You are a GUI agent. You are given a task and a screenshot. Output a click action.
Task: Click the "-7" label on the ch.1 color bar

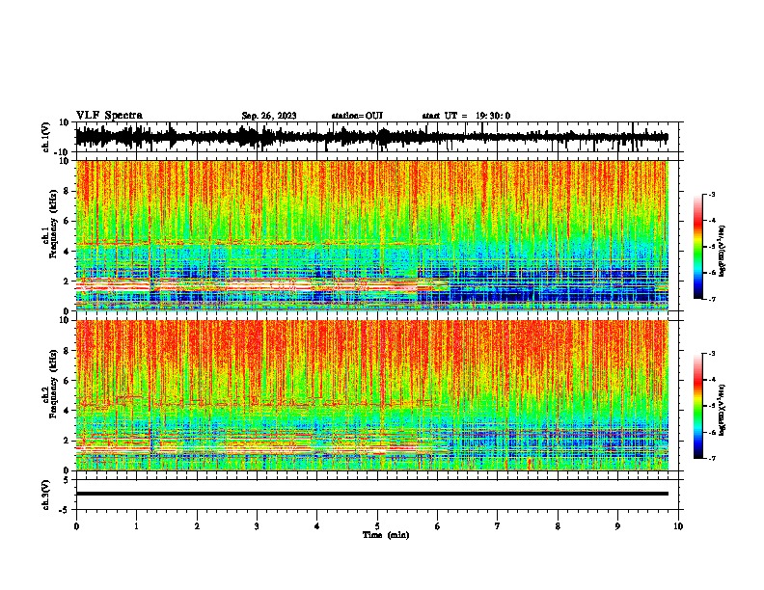tap(712, 299)
